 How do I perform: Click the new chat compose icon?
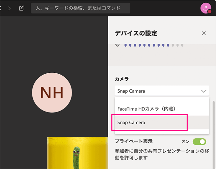point(22,8)
